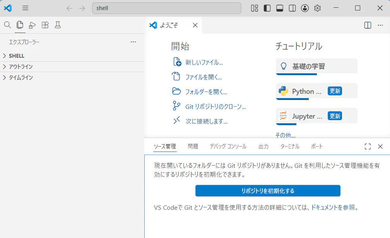Switch to the ソース管理 panel tab
The width and height of the screenshot is (390, 238).
coord(165,146)
